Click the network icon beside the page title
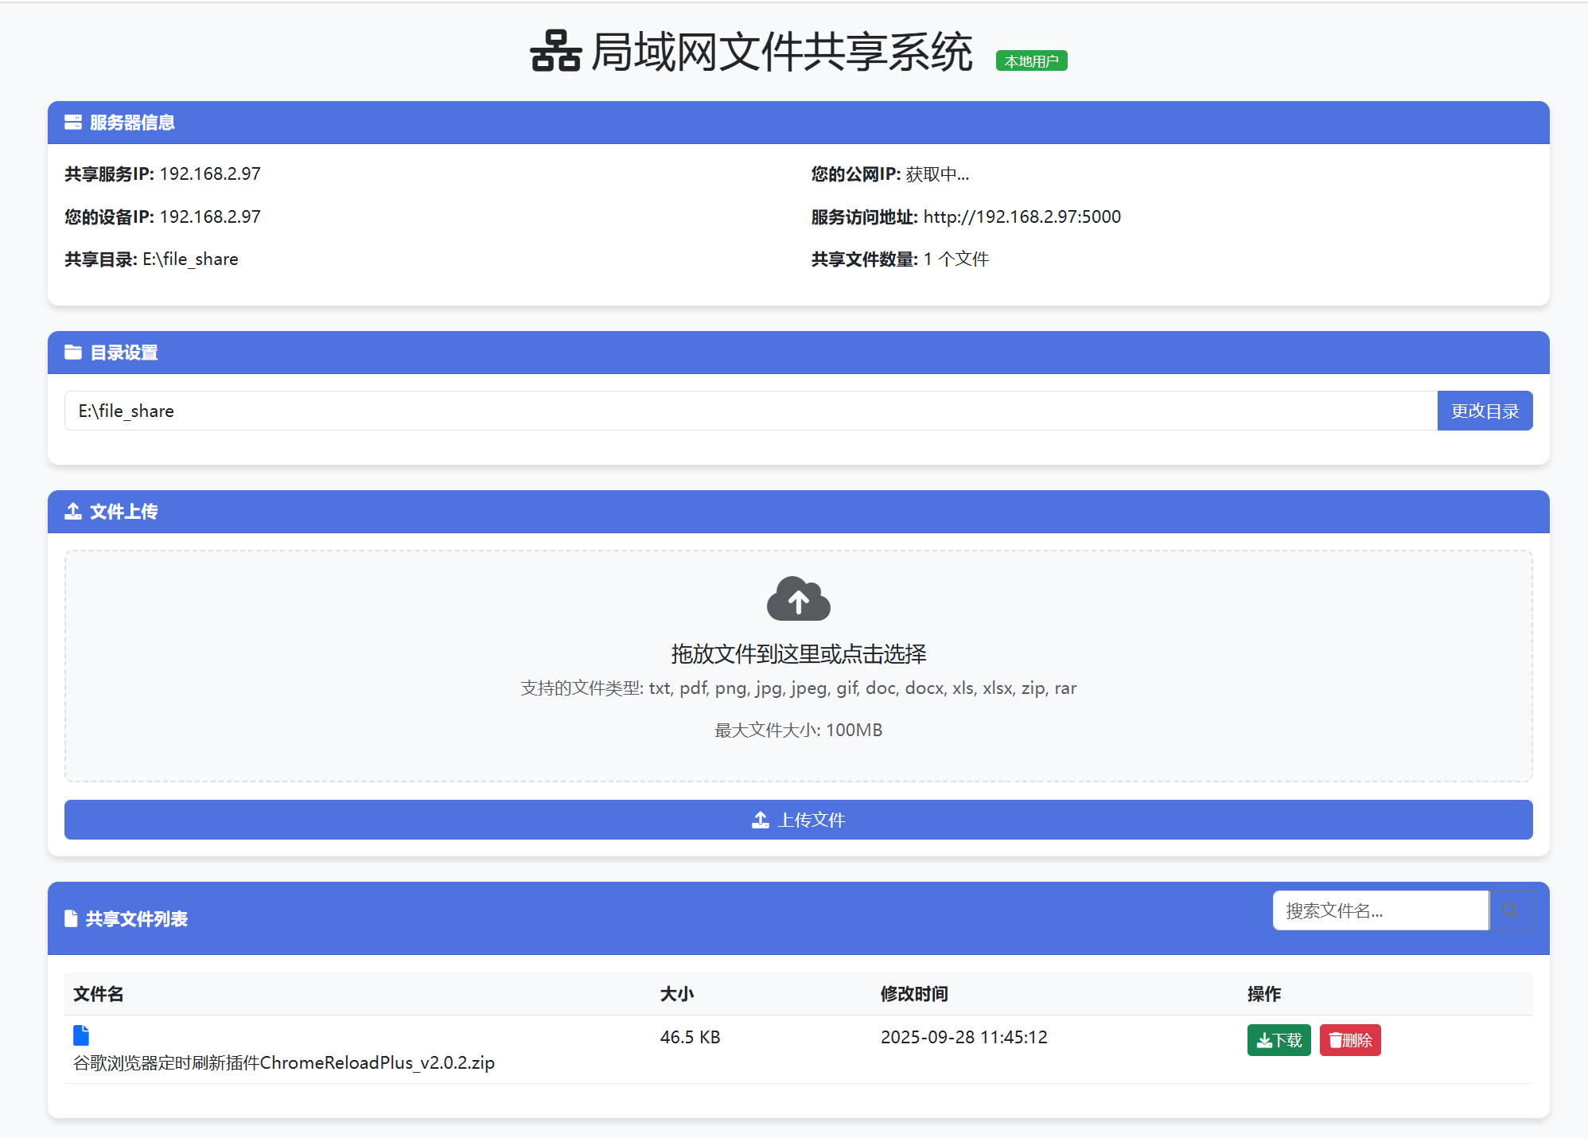Viewport: 1588px width, 1138px height. (x=555, y=52)
